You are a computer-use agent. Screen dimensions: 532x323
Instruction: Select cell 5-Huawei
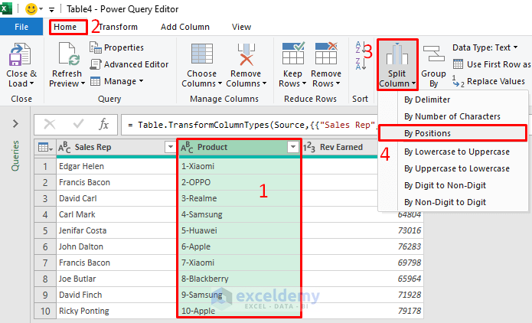[x=239, y=230]
